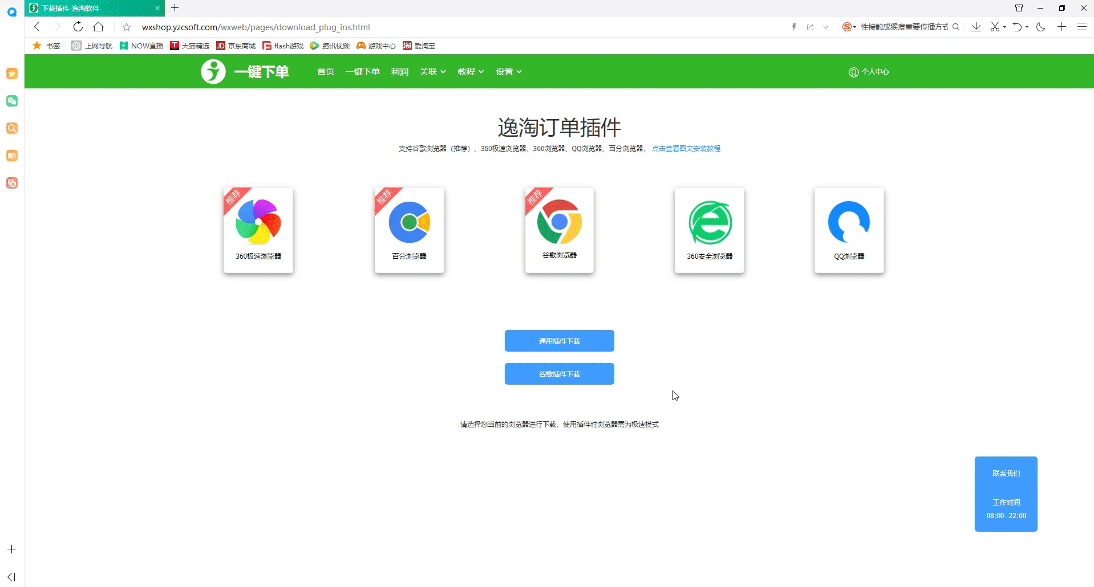Open the 书签 bookmarks folder
The height and width of the screenshot is (587, 1094).
(x=46, y=46)
